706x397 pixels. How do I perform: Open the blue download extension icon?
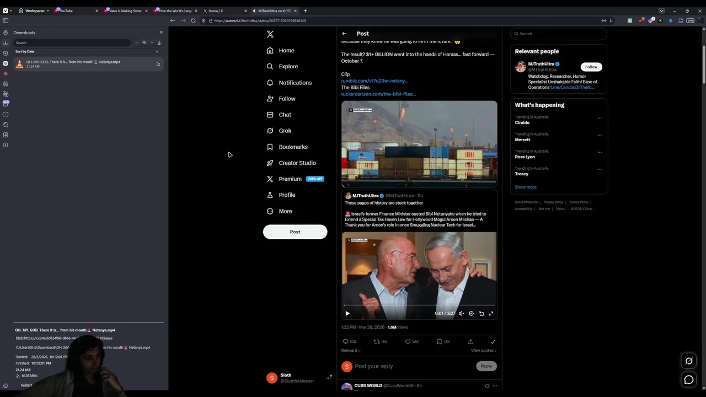pos(671,20)
